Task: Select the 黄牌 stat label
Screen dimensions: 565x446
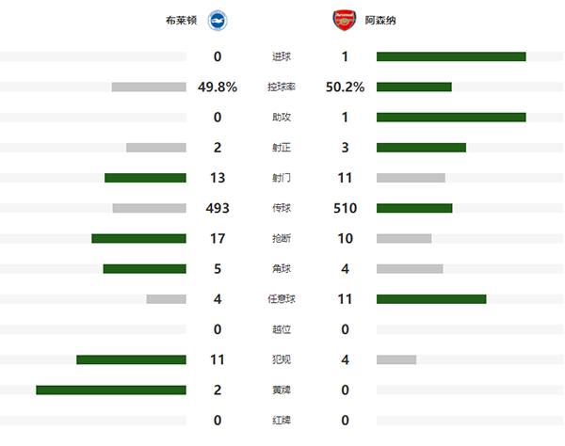Action: pos(282,390)
